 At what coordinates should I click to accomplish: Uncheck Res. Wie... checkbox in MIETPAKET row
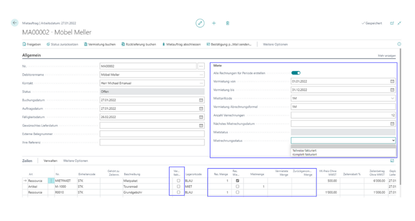click(x=238, y=180)
